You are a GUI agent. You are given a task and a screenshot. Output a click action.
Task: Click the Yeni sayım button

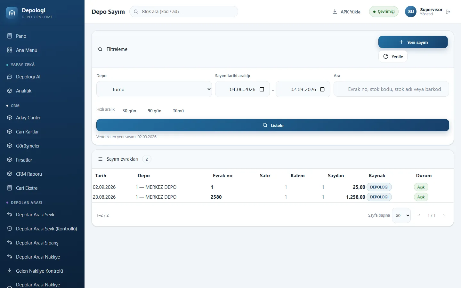[x=413, y=42]
